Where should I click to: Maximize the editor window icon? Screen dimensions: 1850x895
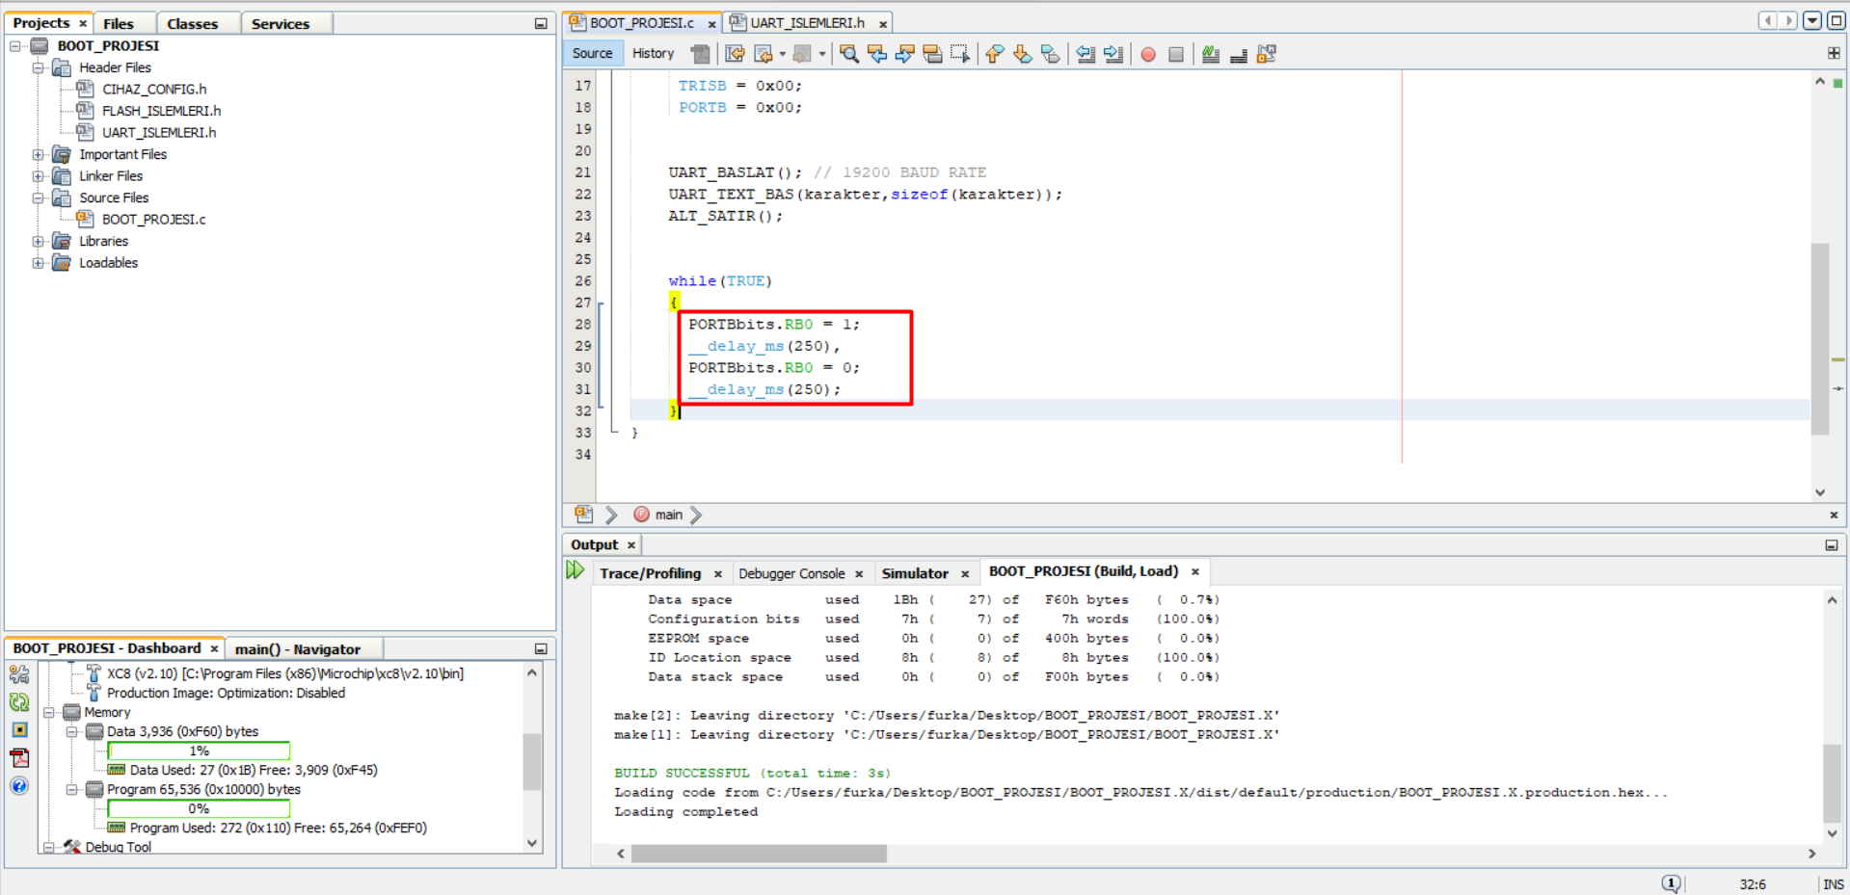(x=1837, y=20)
